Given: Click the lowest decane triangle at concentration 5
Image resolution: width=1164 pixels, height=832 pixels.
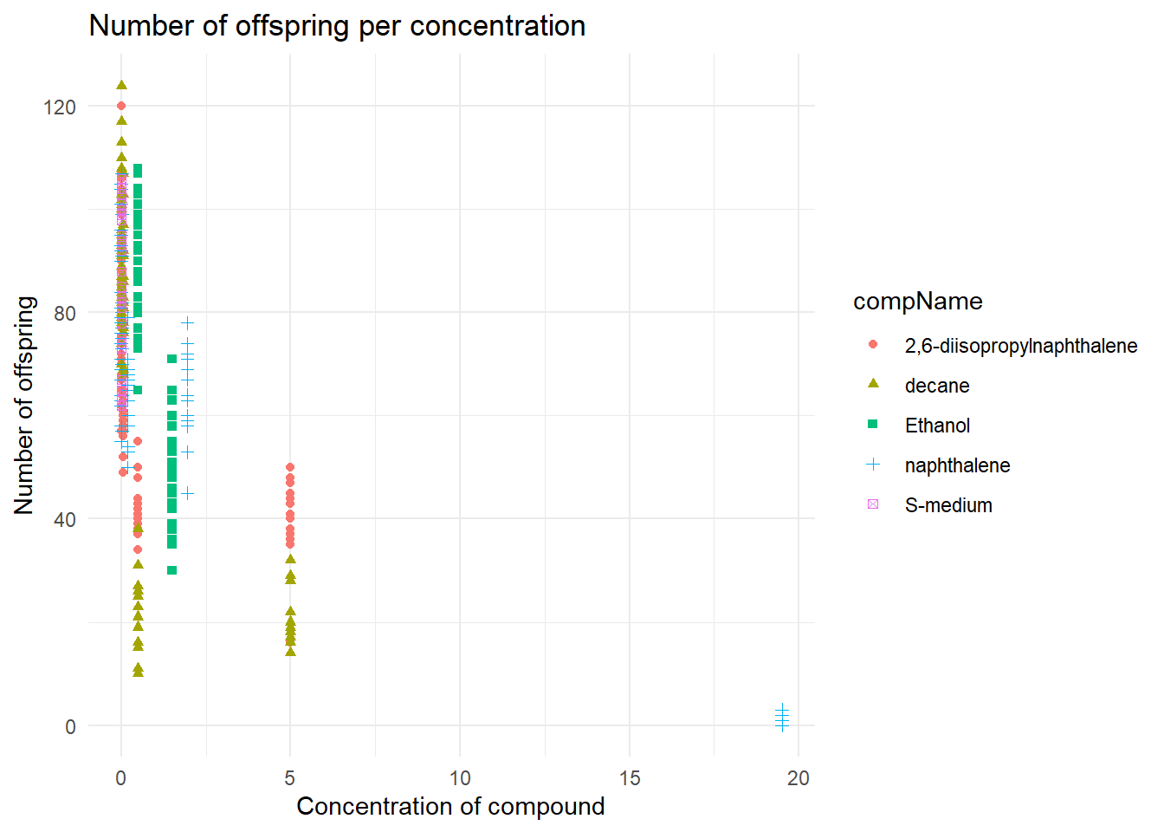Looking at the screenshot, I should (290, 651).
